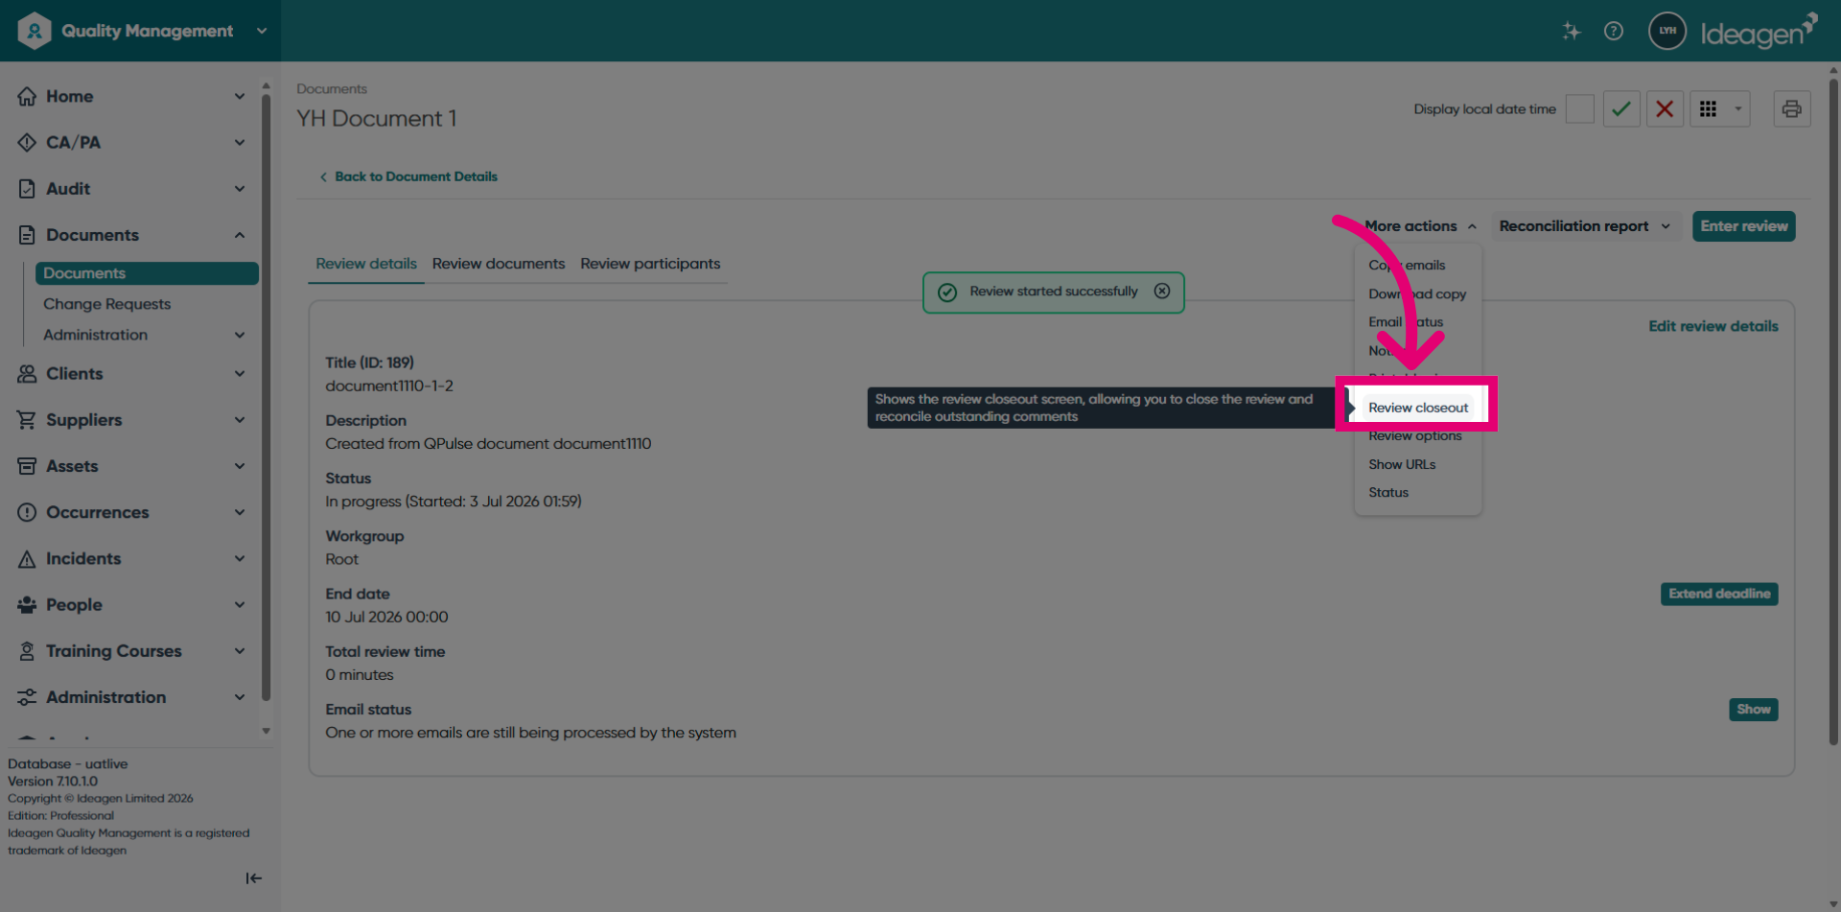Click the sparkle AI assistant icon
1841x912 pixels.
1571,31
